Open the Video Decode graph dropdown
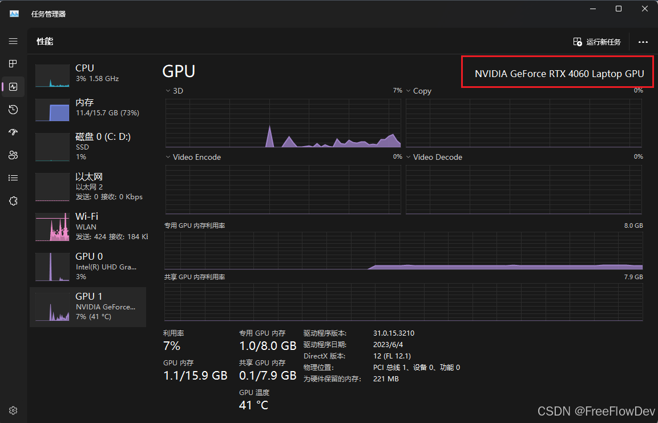Image resolution: width=658 pixels, height=423 pixels. point(408,157)
